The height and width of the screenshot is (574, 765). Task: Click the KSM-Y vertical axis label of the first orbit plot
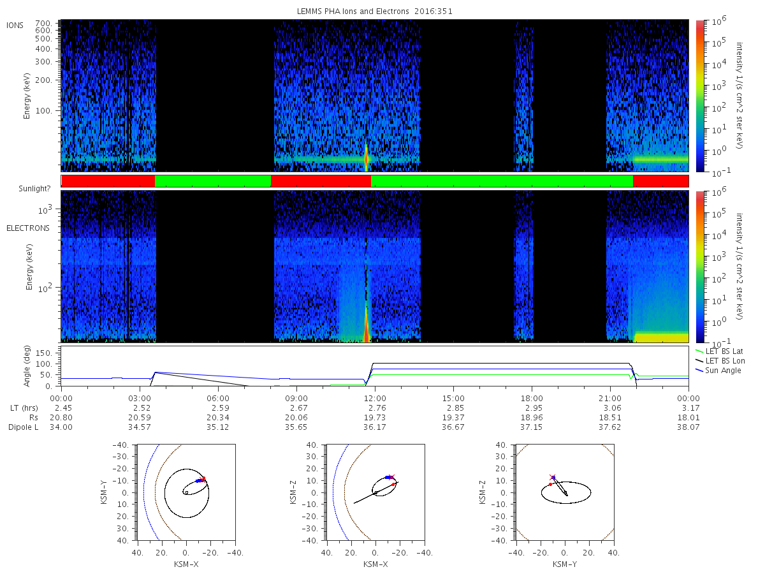coord(105,492)
